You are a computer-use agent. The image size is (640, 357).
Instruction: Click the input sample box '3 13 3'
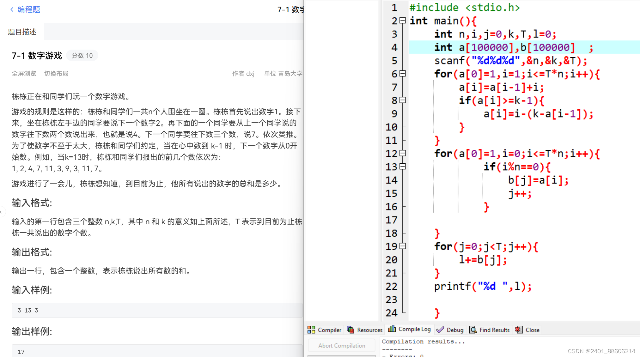tap(157, 311)
